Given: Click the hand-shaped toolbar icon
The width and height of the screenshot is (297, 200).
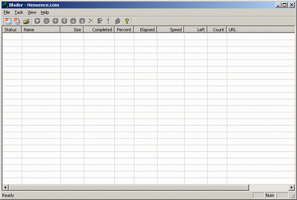Looking at the screenshot, I should (118, 21).
